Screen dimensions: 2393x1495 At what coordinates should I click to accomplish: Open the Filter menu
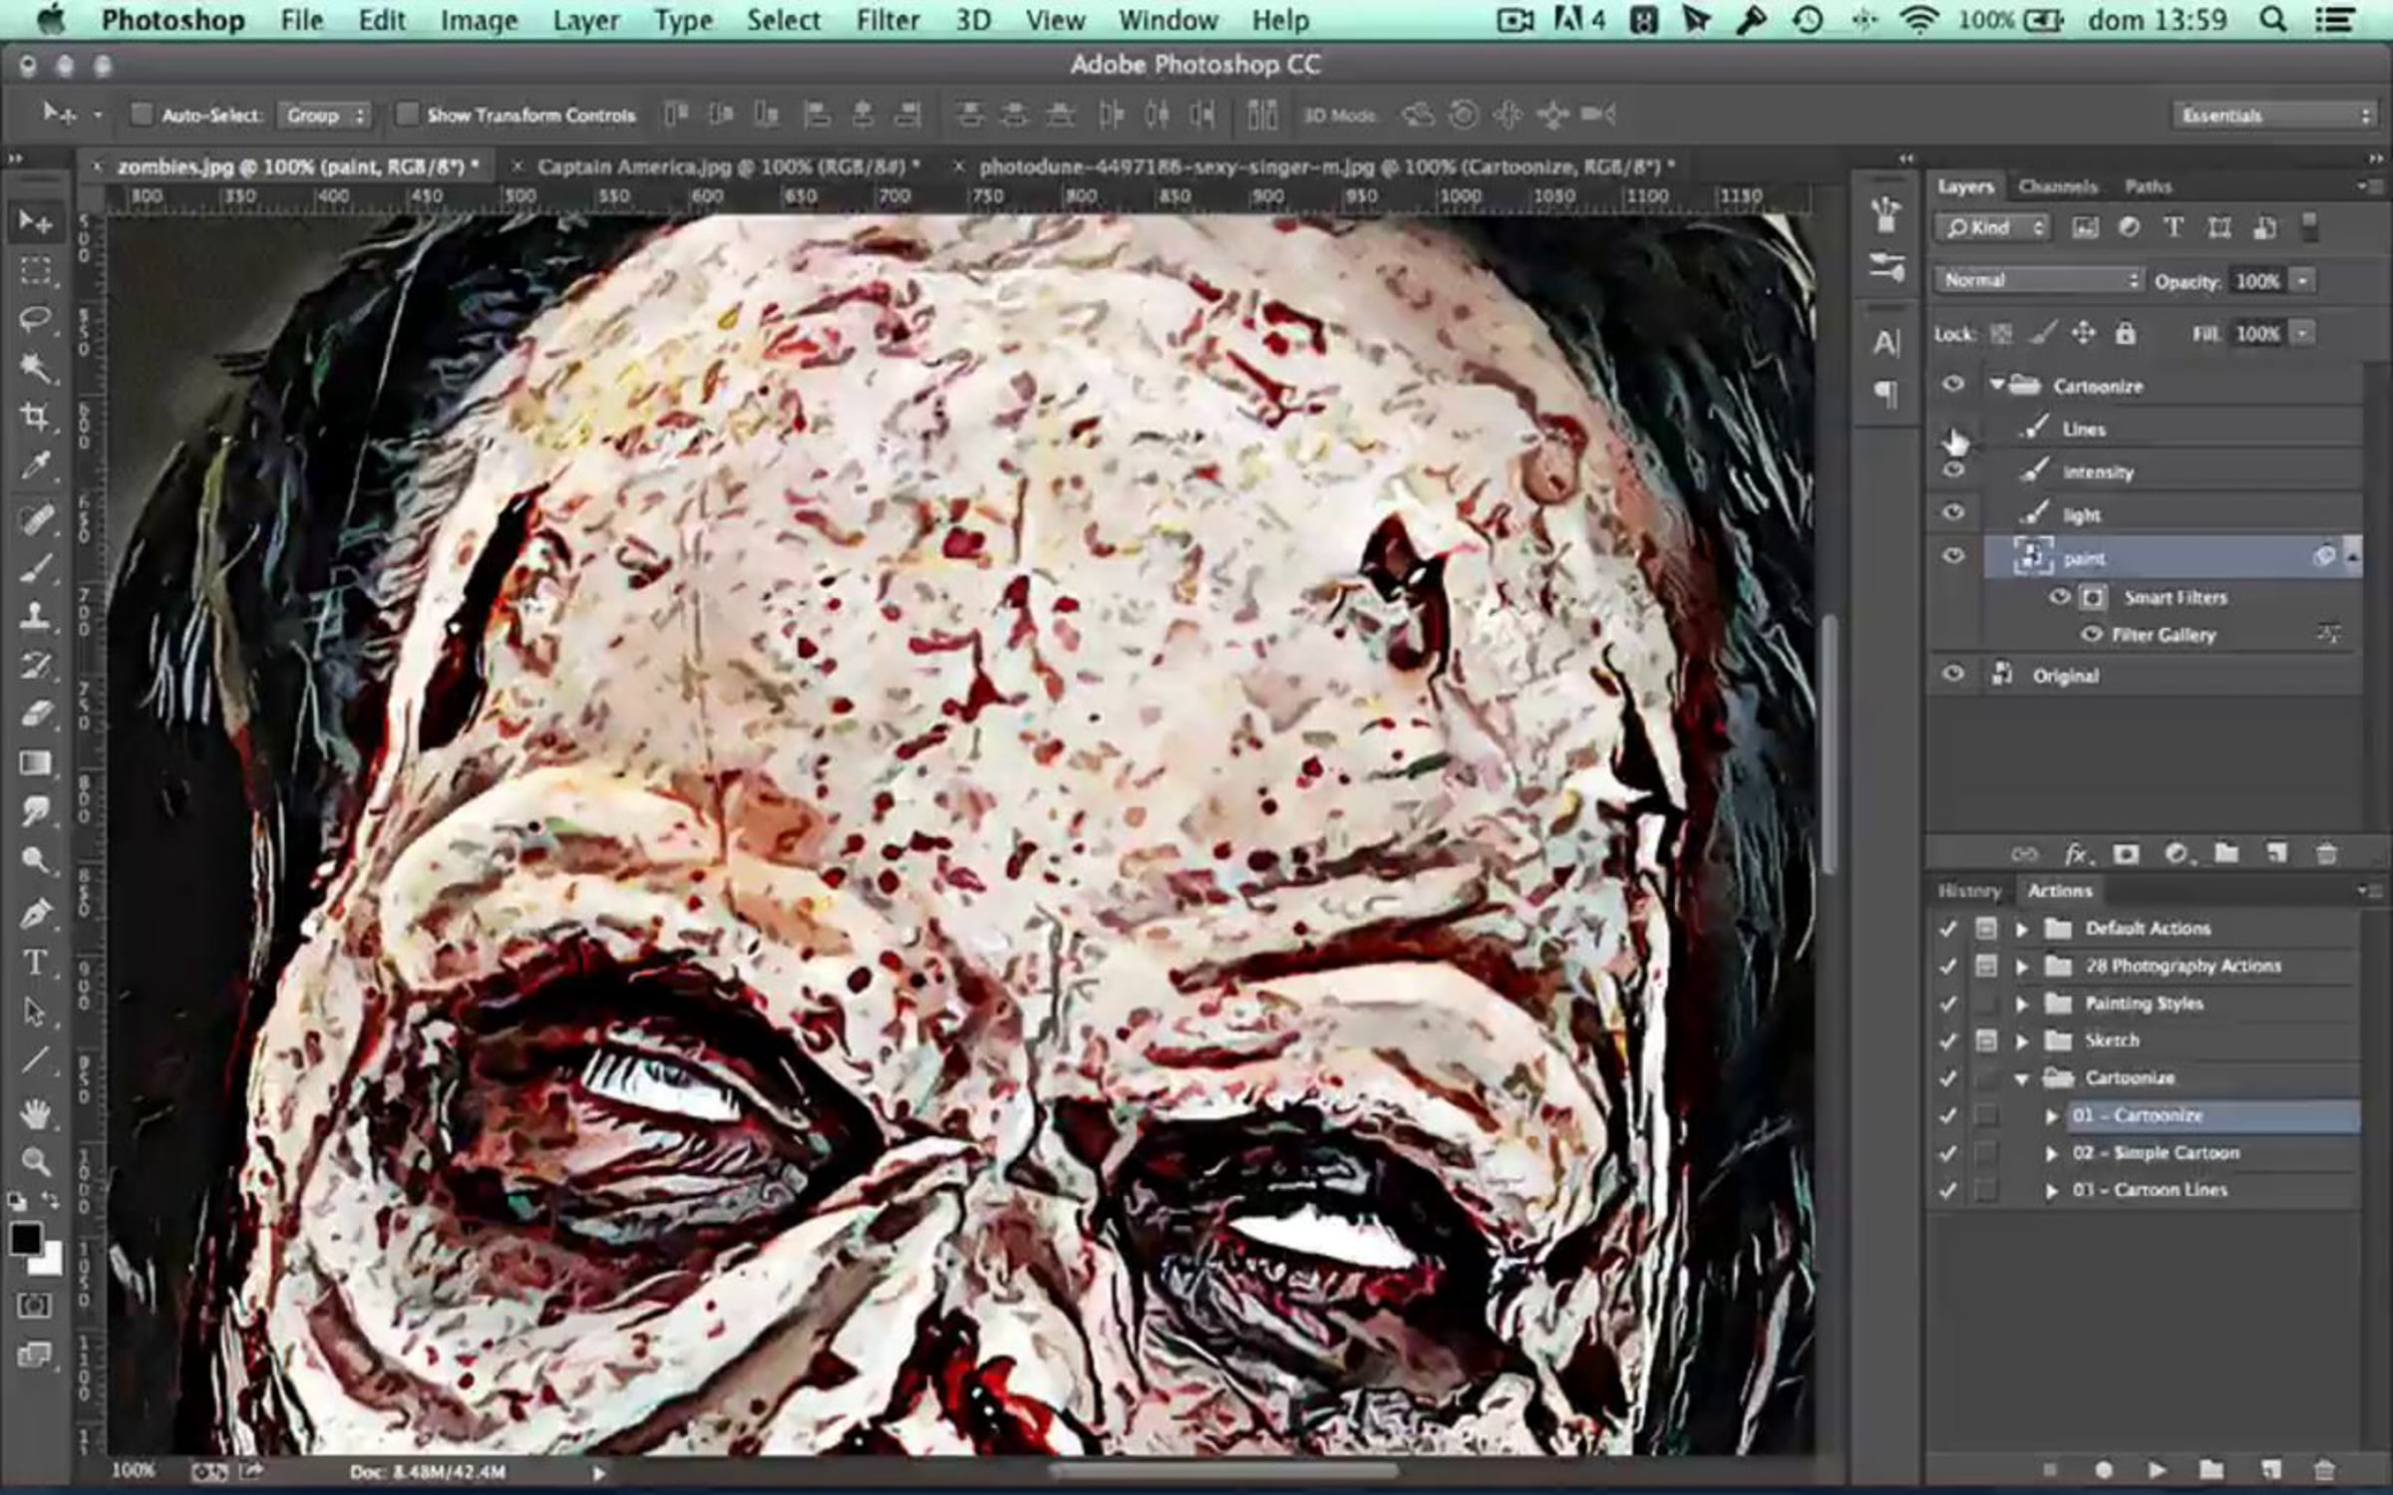click(x=886, y=20)
